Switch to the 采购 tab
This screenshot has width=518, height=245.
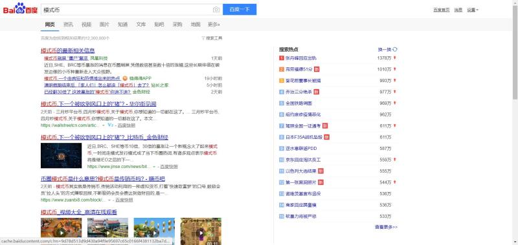(177, 25)
